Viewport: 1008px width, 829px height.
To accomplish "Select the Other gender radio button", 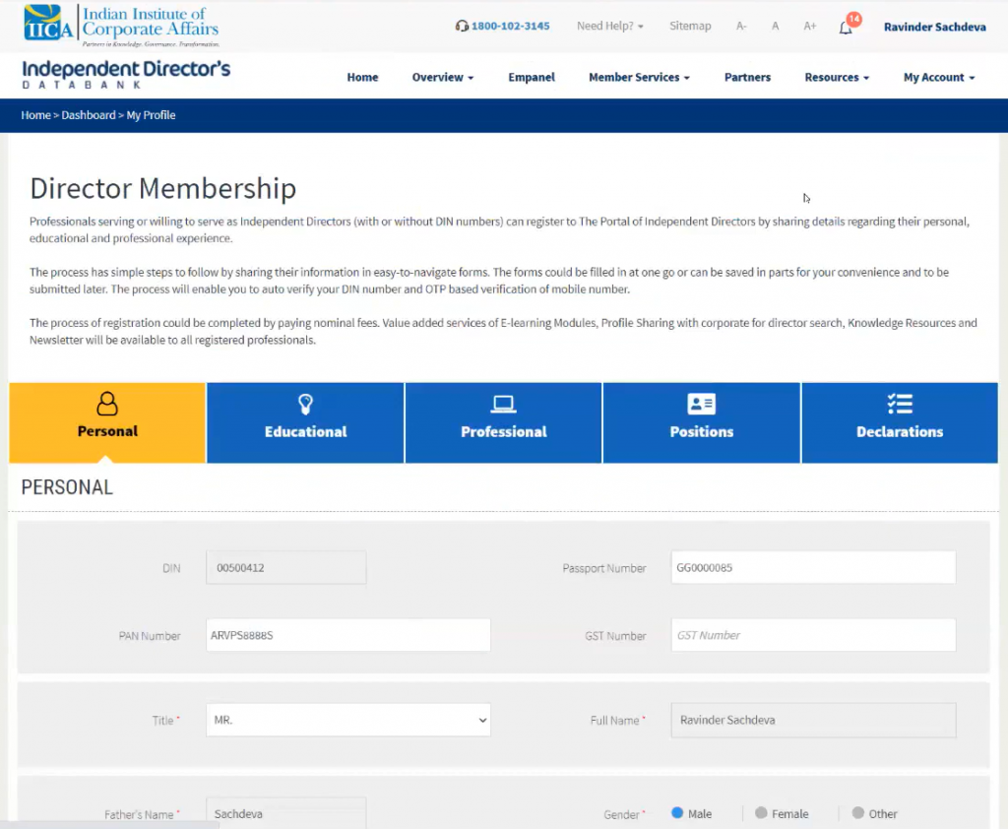I will [858, 813].
